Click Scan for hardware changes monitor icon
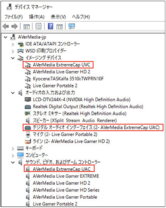The width and height of the screenshot is (166, 208). pyautogui.click(x=72, y=26)
